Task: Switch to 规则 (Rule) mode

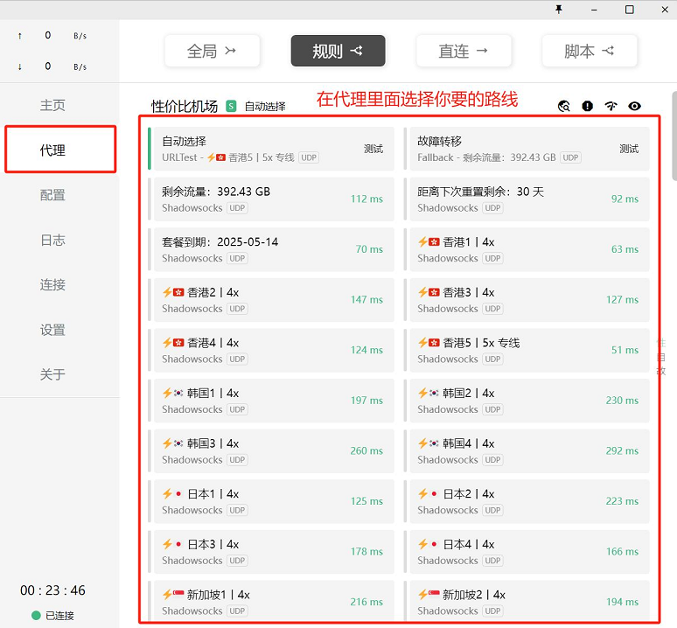Action: point(338,51)
